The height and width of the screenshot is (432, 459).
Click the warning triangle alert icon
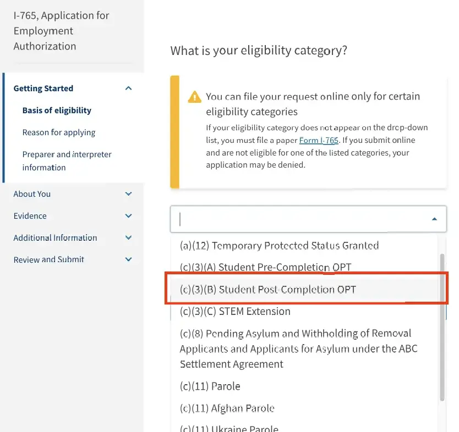(x=194, y=97)
